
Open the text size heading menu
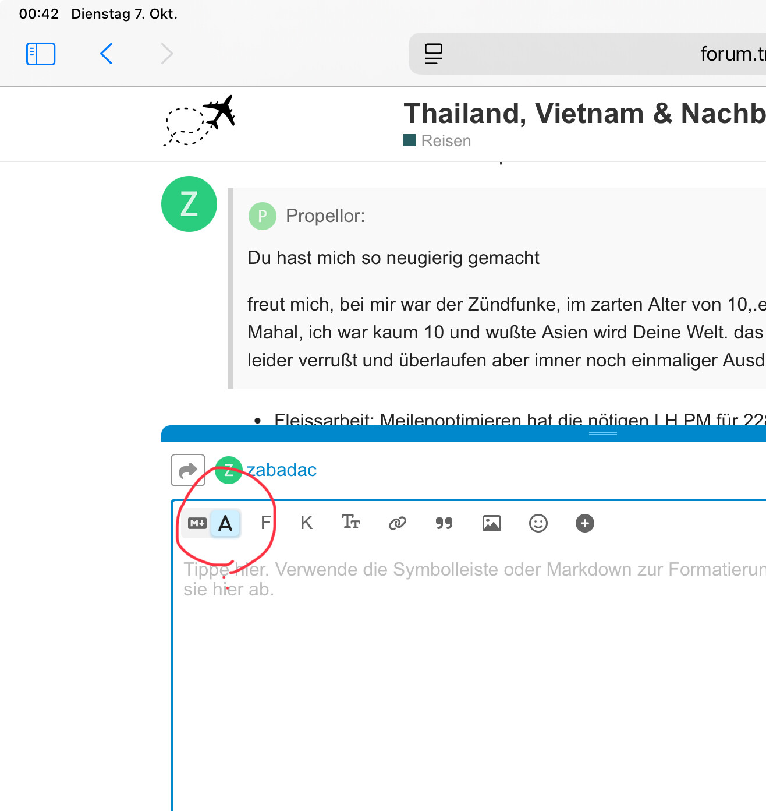click(351, 523)
